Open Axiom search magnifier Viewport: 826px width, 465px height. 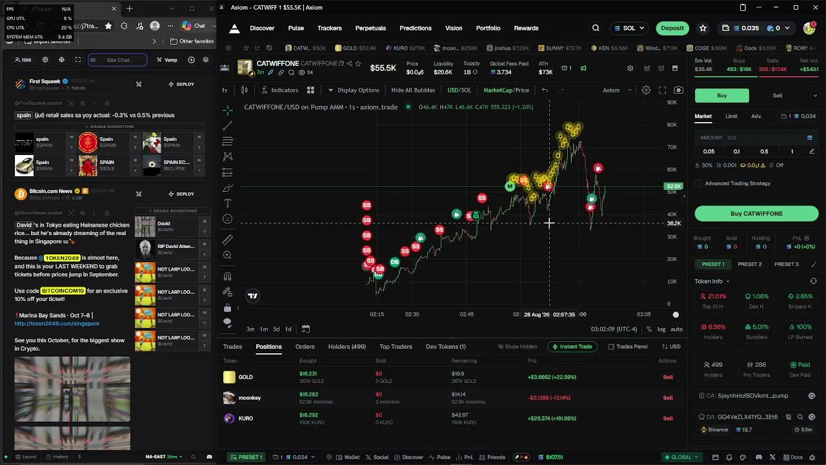click(596, 28)
